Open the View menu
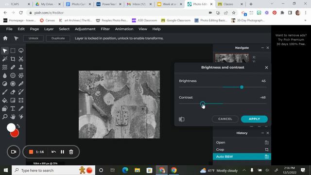Viewport: 311px width, 175px height. 143,29
